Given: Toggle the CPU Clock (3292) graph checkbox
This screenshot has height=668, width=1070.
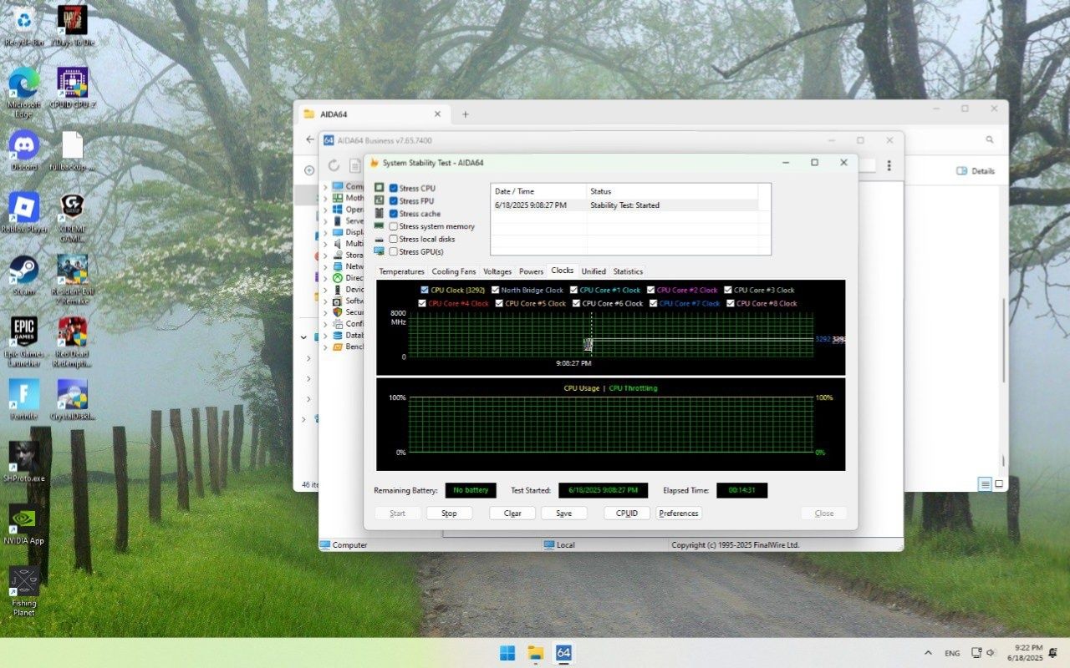Looking at the screenshot, I should (x=425, y=290).
